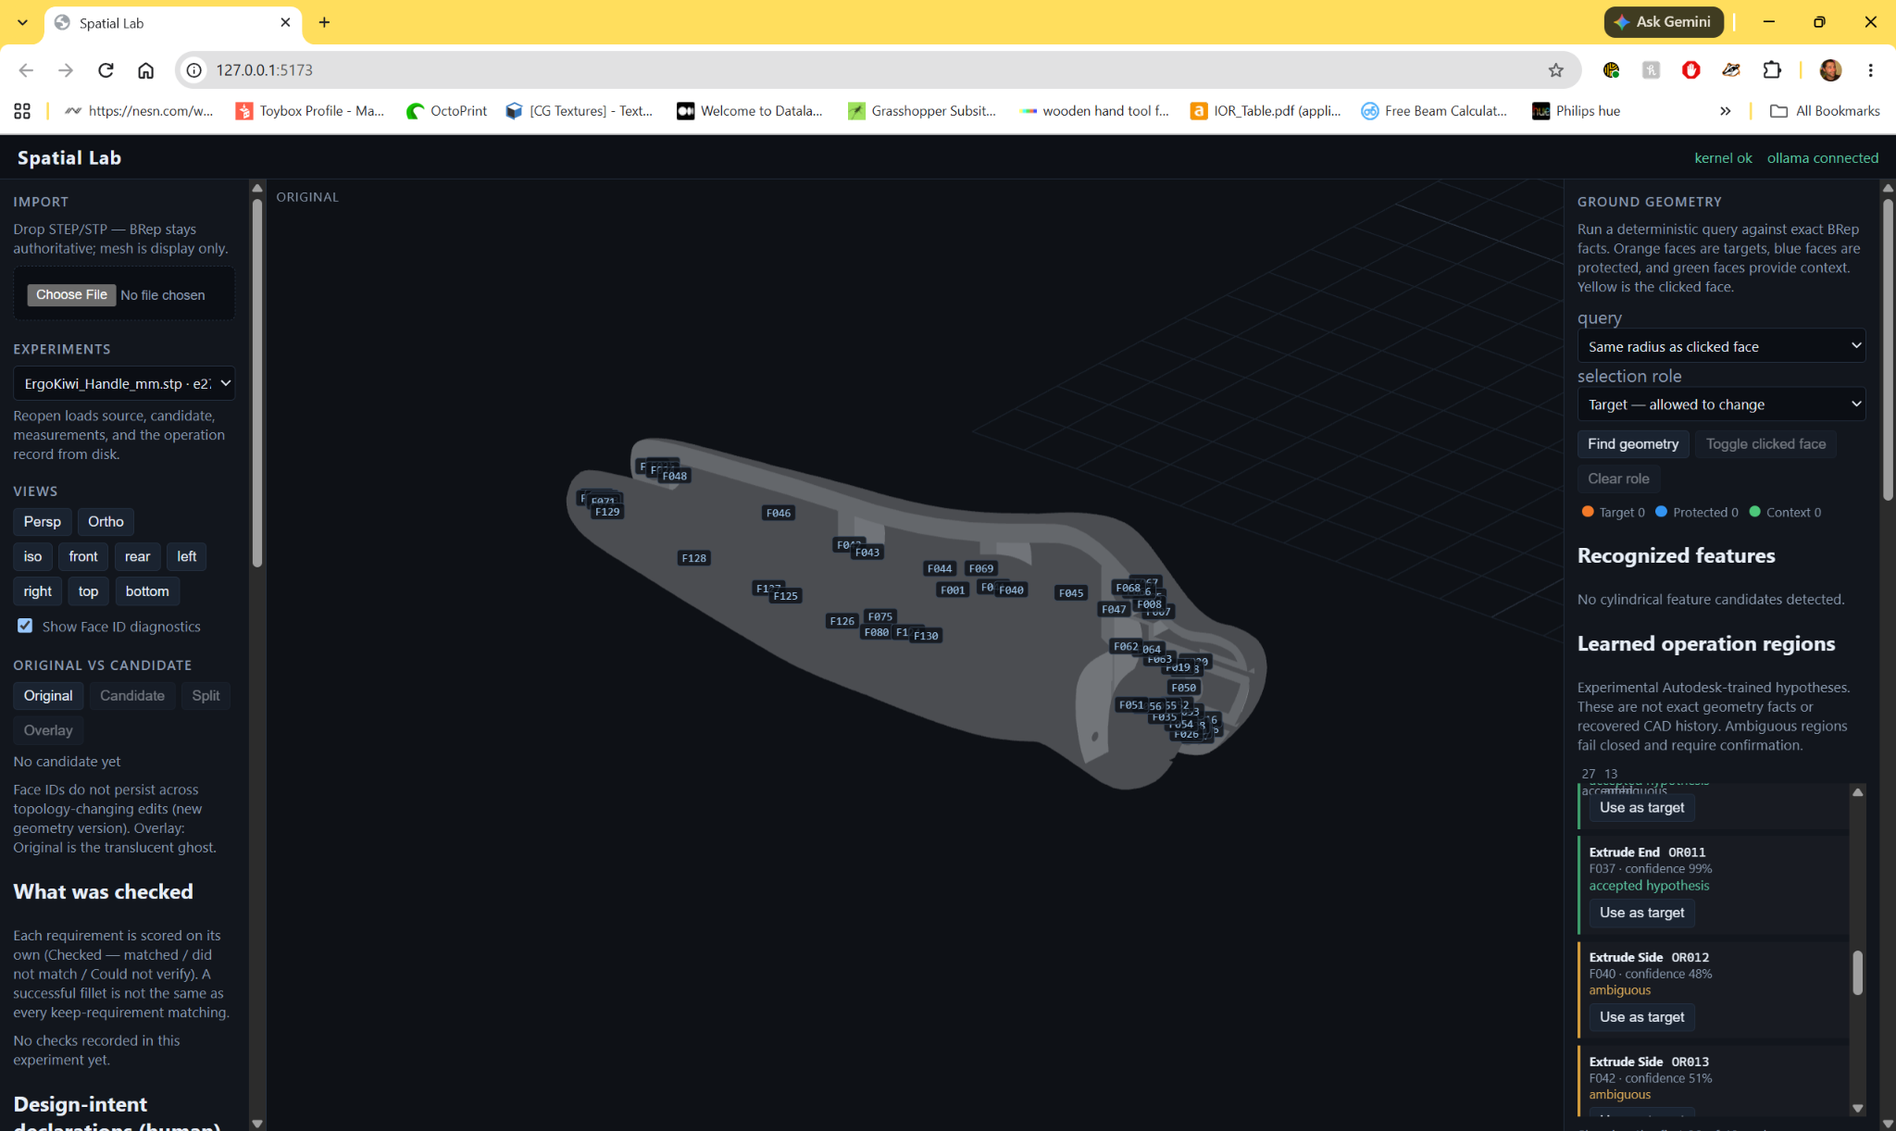Viewport: 1896px width, 1131px height.
Task: Click the Toggle clicked face button
Action: 1765,444
